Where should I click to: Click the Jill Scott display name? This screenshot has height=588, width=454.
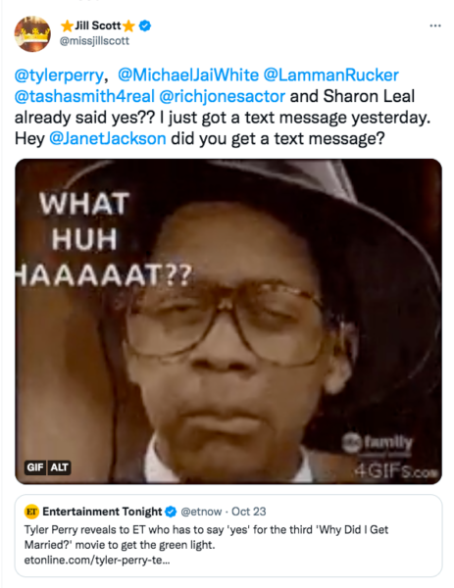pyautogui.click(x=97, y=25)
